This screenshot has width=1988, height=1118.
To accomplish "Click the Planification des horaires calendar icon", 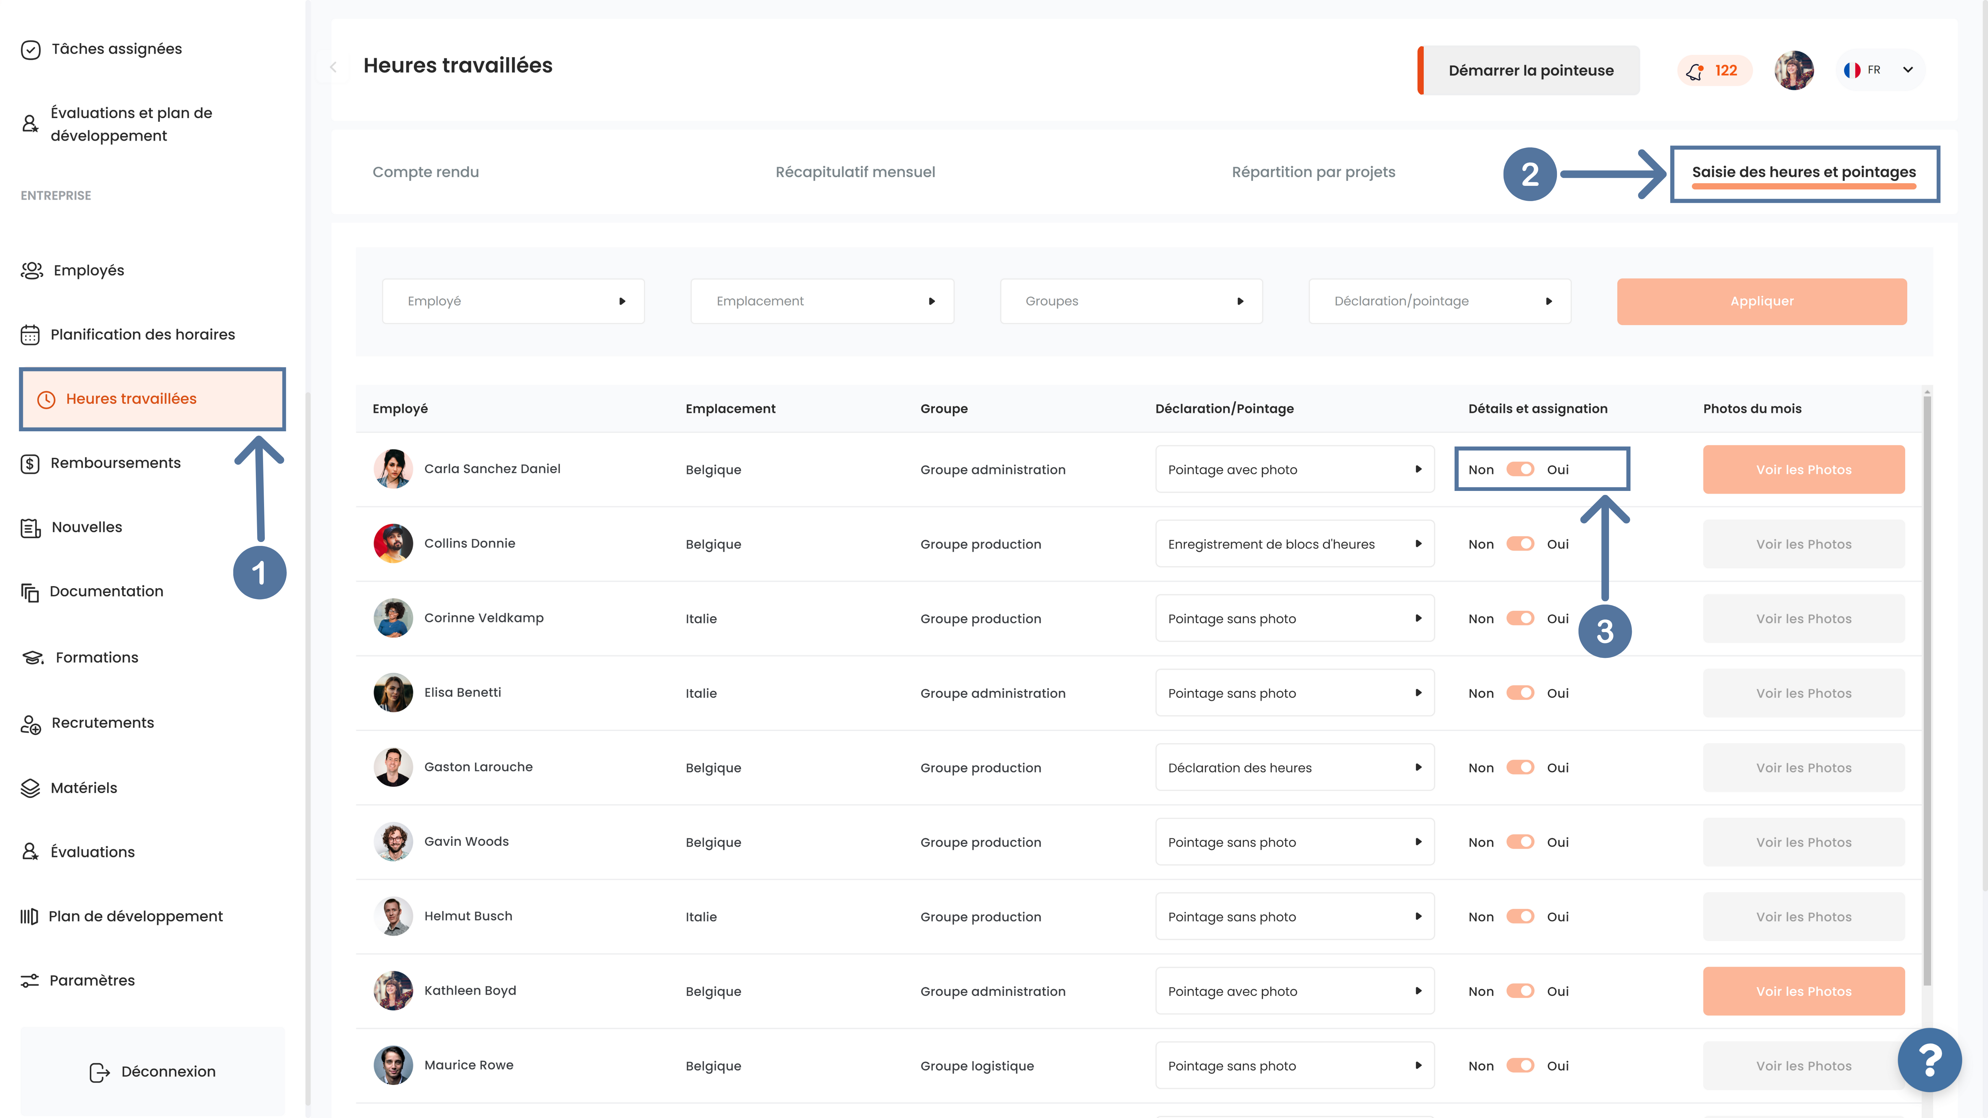I will coord(30,334).
